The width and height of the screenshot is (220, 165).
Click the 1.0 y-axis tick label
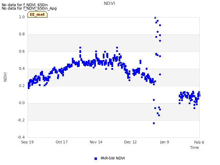22,17
